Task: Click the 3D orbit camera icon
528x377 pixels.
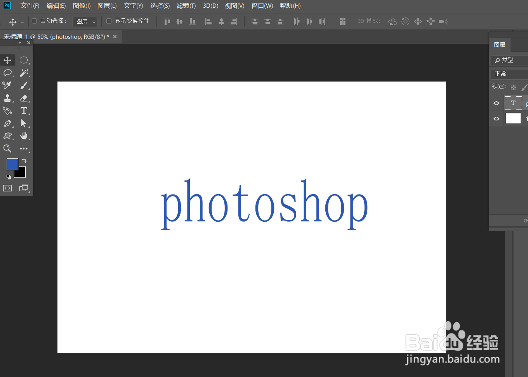Action: pyautogui.click(x=393, y=21)
